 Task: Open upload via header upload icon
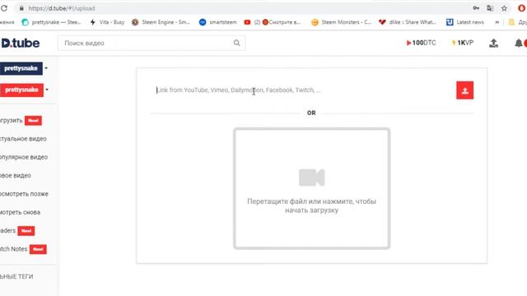pyautogui.click(x=493, y=43)
